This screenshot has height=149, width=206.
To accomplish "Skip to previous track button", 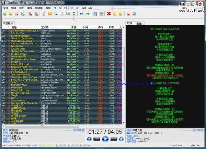I will coord(96,139).
